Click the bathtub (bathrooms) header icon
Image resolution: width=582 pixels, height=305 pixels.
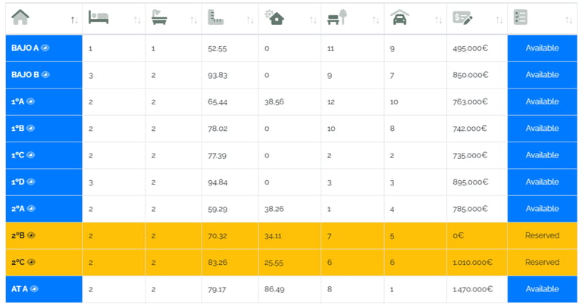tap(161, 17)
